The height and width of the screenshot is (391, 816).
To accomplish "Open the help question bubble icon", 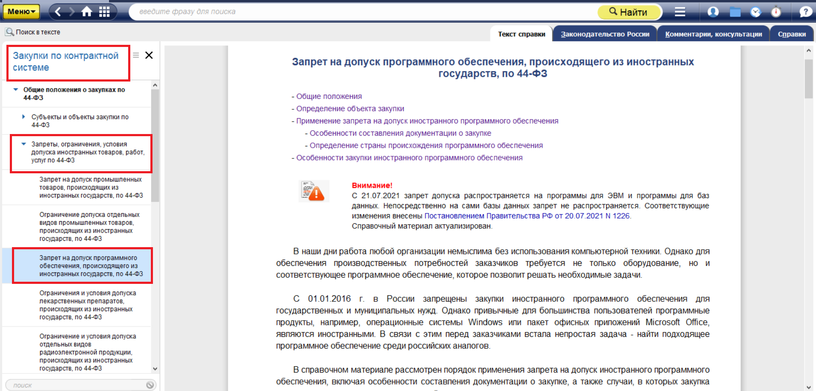I will click(805, 12).
